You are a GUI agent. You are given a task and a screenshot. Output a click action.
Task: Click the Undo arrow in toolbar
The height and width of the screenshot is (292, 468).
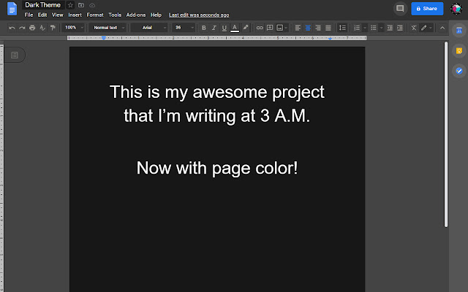pyautogui.click(x=12, y=28)
